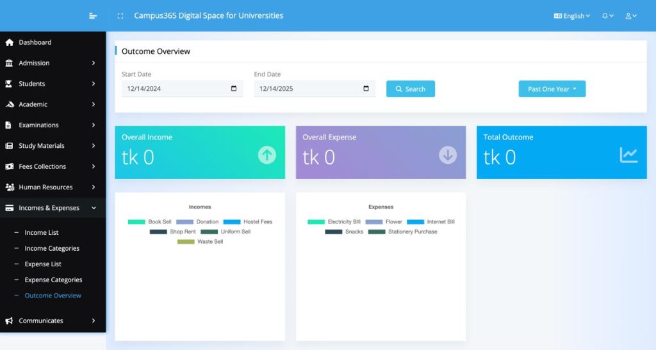
Task: Select Expense Categories submenu item
Action: point(53,280)
